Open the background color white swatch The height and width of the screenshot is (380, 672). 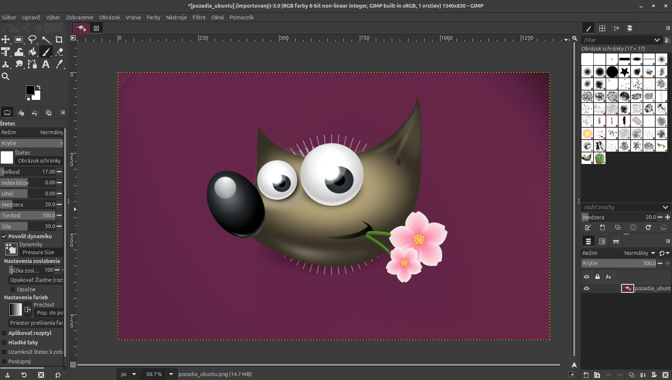pyautogui.click(x=37, y=96)
